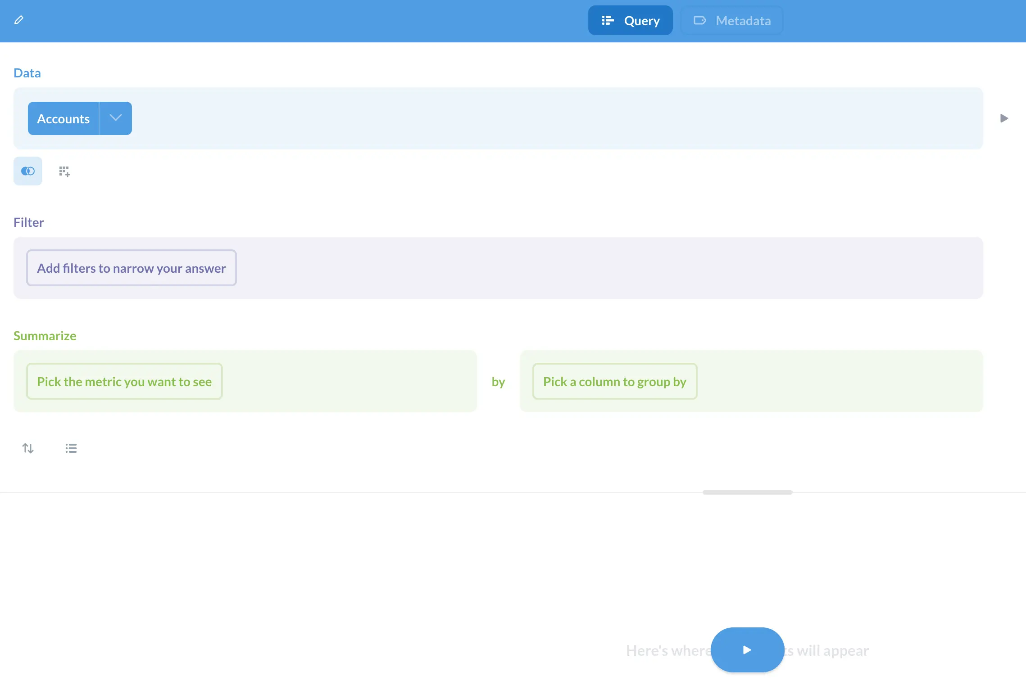The width and height of the screenshot is (1026, 694).
Task: Click the label icon inside Metadata tab
Action: click(x=699, y=21)
